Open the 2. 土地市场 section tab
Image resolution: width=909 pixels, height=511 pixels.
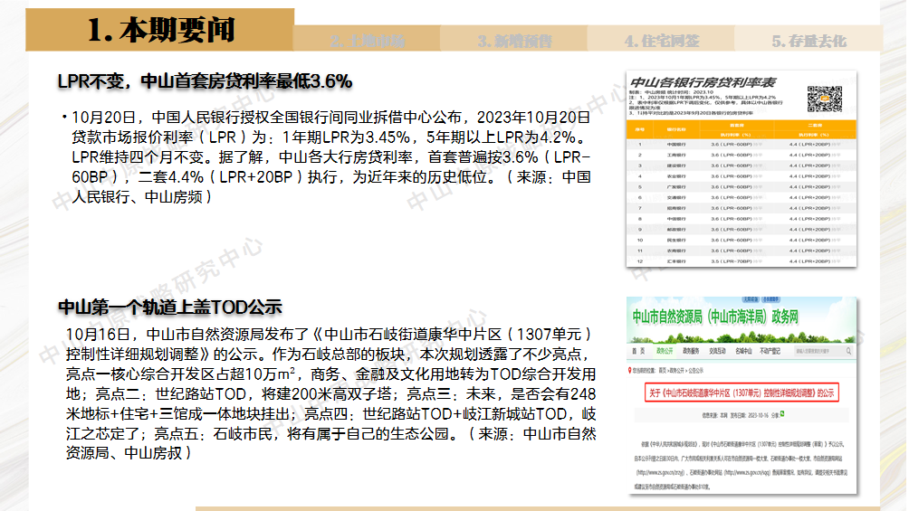point(367,41)
